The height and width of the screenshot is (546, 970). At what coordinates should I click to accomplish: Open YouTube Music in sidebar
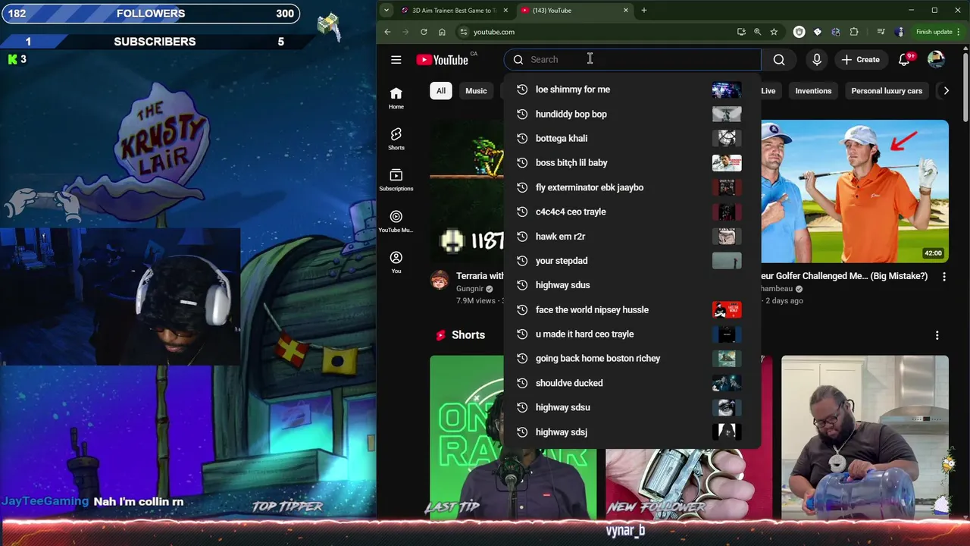coord(396,221)
